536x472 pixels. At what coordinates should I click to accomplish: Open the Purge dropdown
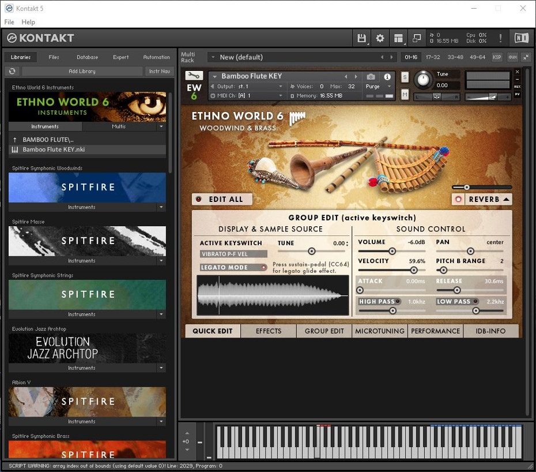click(390, 86)
